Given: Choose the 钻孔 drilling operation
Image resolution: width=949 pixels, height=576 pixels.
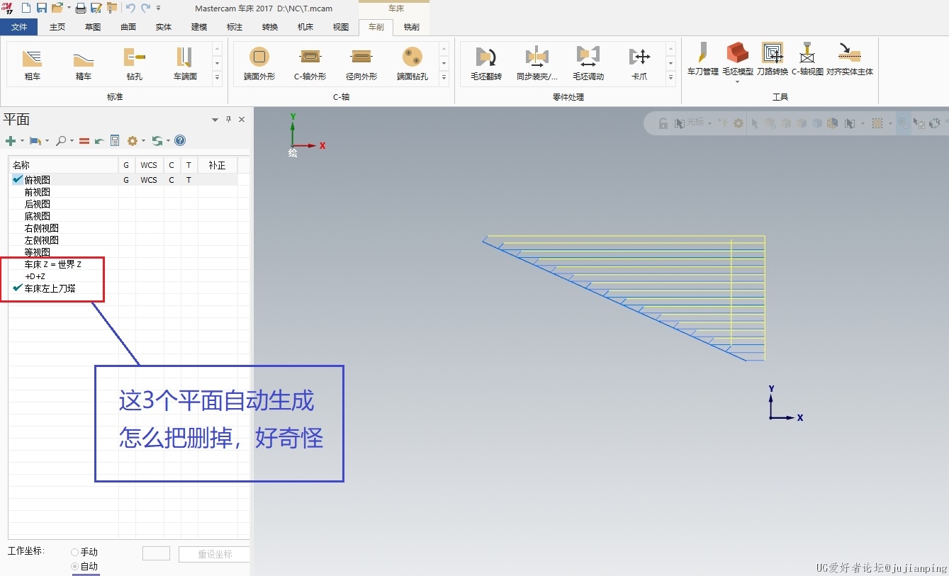Looking at the screenshot, I should click(x=135, y=64).
